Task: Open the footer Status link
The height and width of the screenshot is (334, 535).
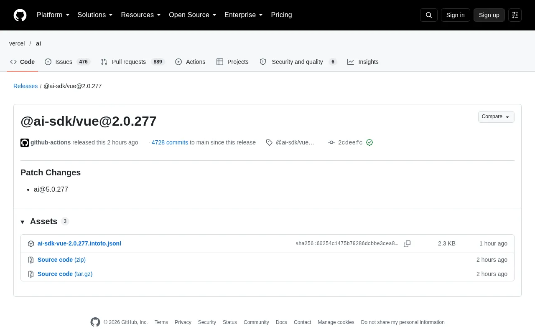Action: (x=230, y=322)
